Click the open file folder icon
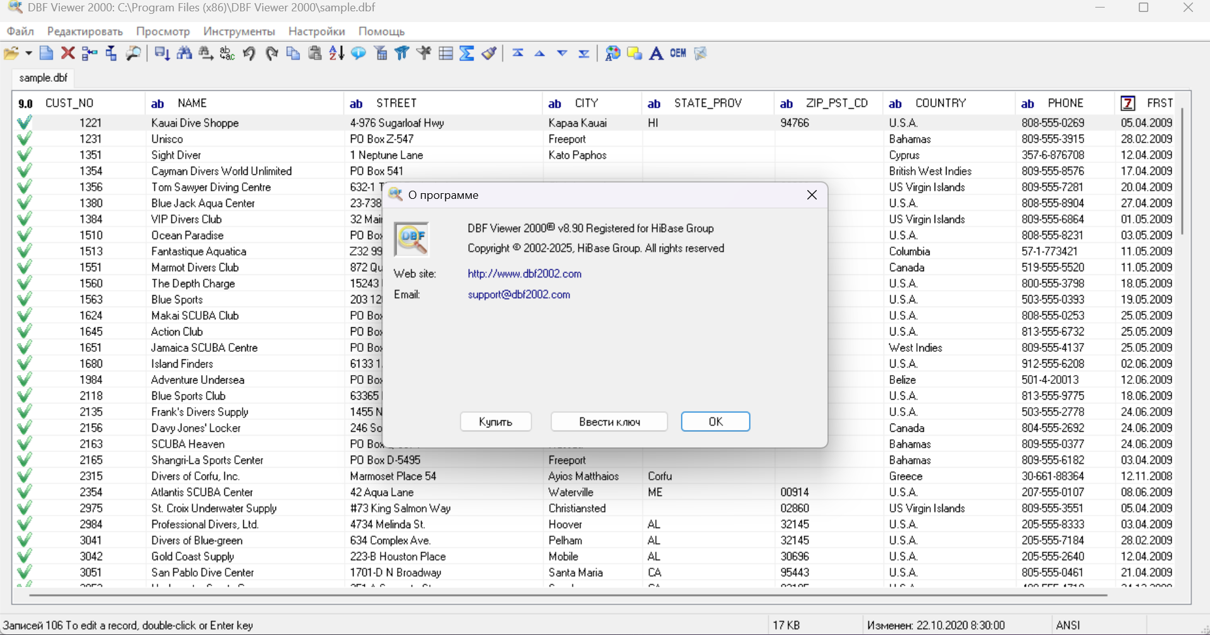This screenshot has width=1210, height=635. click(11, 53)
